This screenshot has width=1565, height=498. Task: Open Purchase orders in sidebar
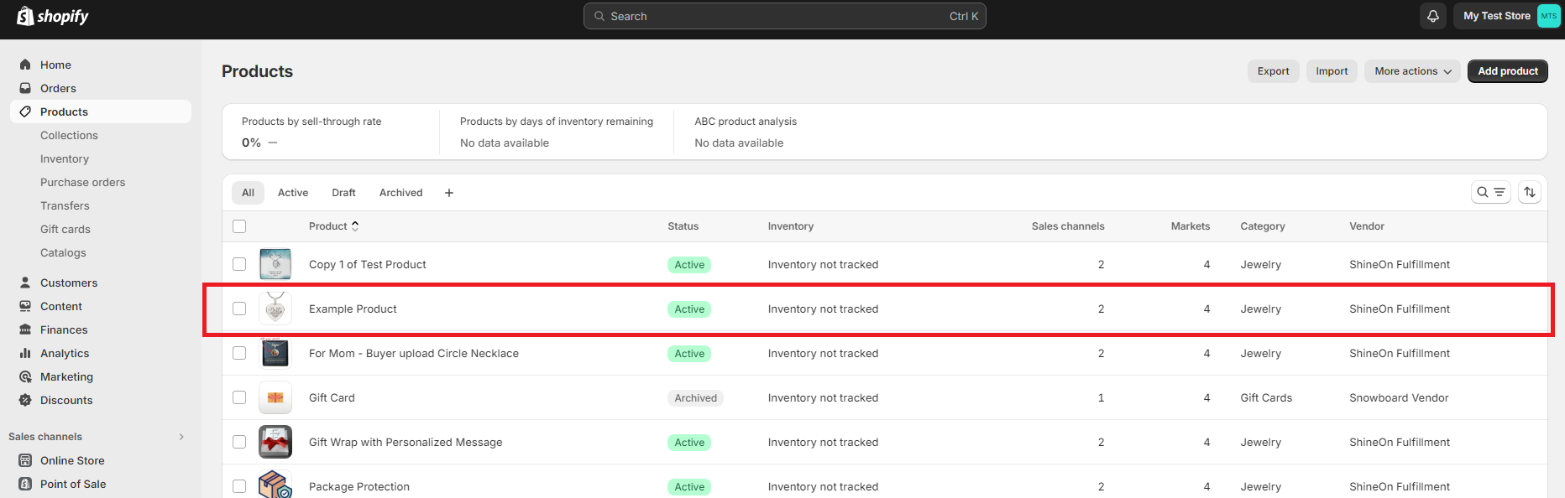tap(82, 182)
